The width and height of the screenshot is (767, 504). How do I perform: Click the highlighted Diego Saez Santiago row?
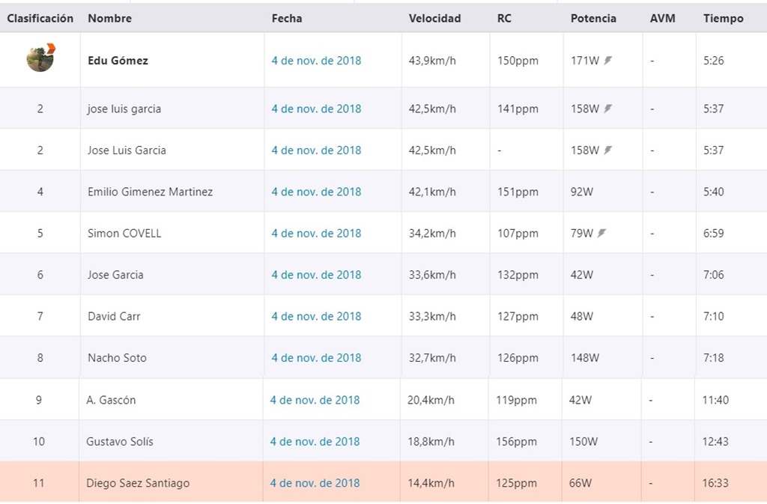(383, 482)
